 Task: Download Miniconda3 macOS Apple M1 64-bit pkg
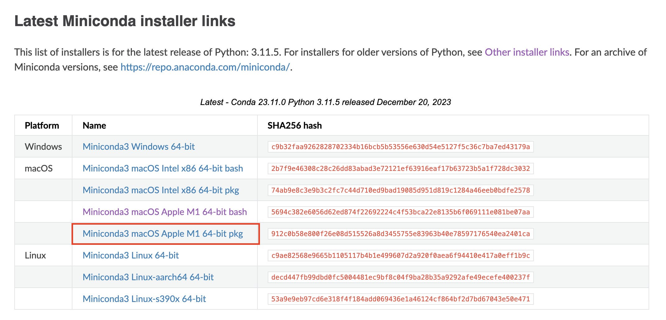click(x=163, y=234)
